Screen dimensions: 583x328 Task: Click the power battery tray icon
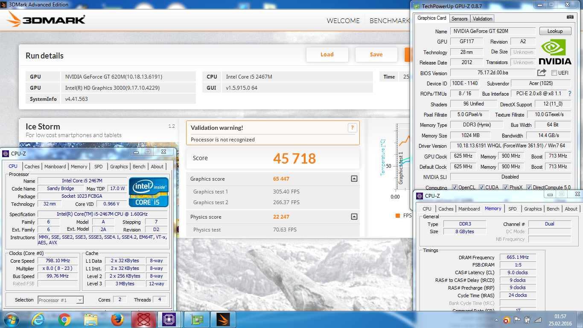[528, 320]
